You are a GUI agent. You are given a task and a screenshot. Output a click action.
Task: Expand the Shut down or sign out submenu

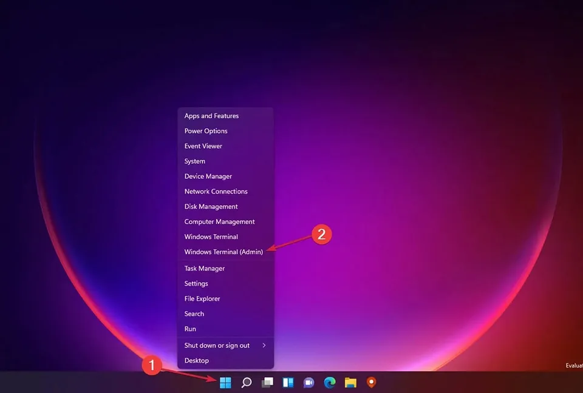pyautogui.click(x=216, y=345)
